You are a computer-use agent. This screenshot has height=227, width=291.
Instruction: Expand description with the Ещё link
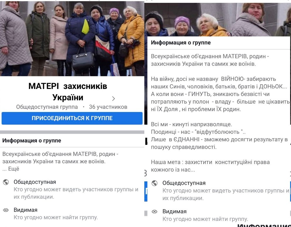tap(14, 169)
